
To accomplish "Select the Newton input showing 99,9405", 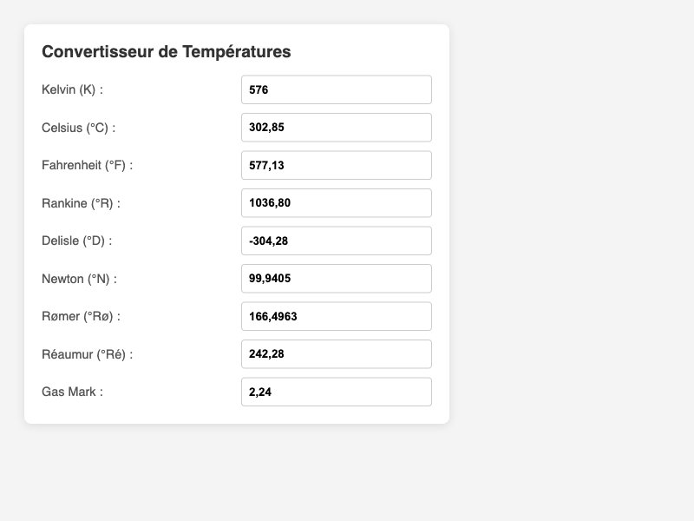I will 336,278.
